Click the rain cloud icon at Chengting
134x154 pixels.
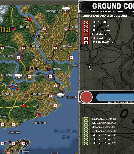click(66, 9)
